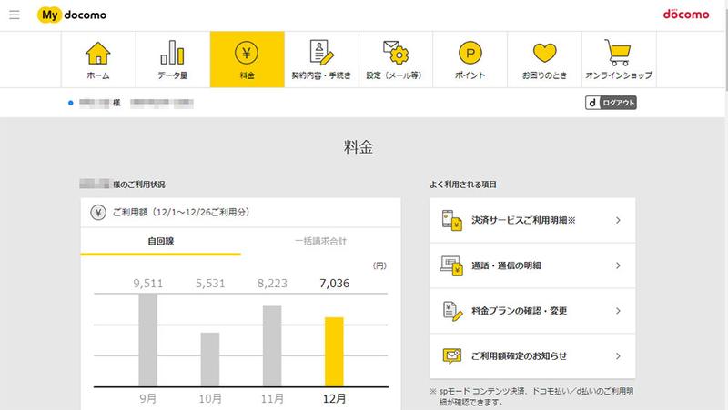Viewport: 728px width, 410px height.
Task: Click the 9,511 amount value
Action: (x=148, y=283)
